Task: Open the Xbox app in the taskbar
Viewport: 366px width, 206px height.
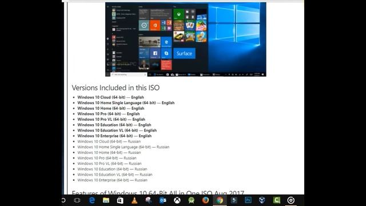Action: tap(177, 200)
